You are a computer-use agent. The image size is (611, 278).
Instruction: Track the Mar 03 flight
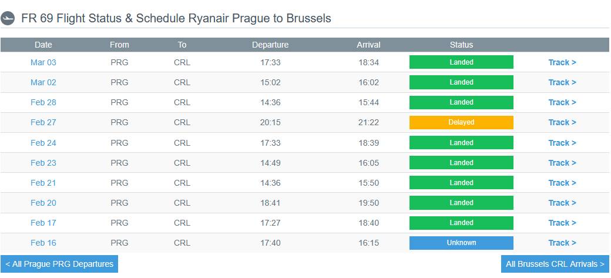pos(562,62)
